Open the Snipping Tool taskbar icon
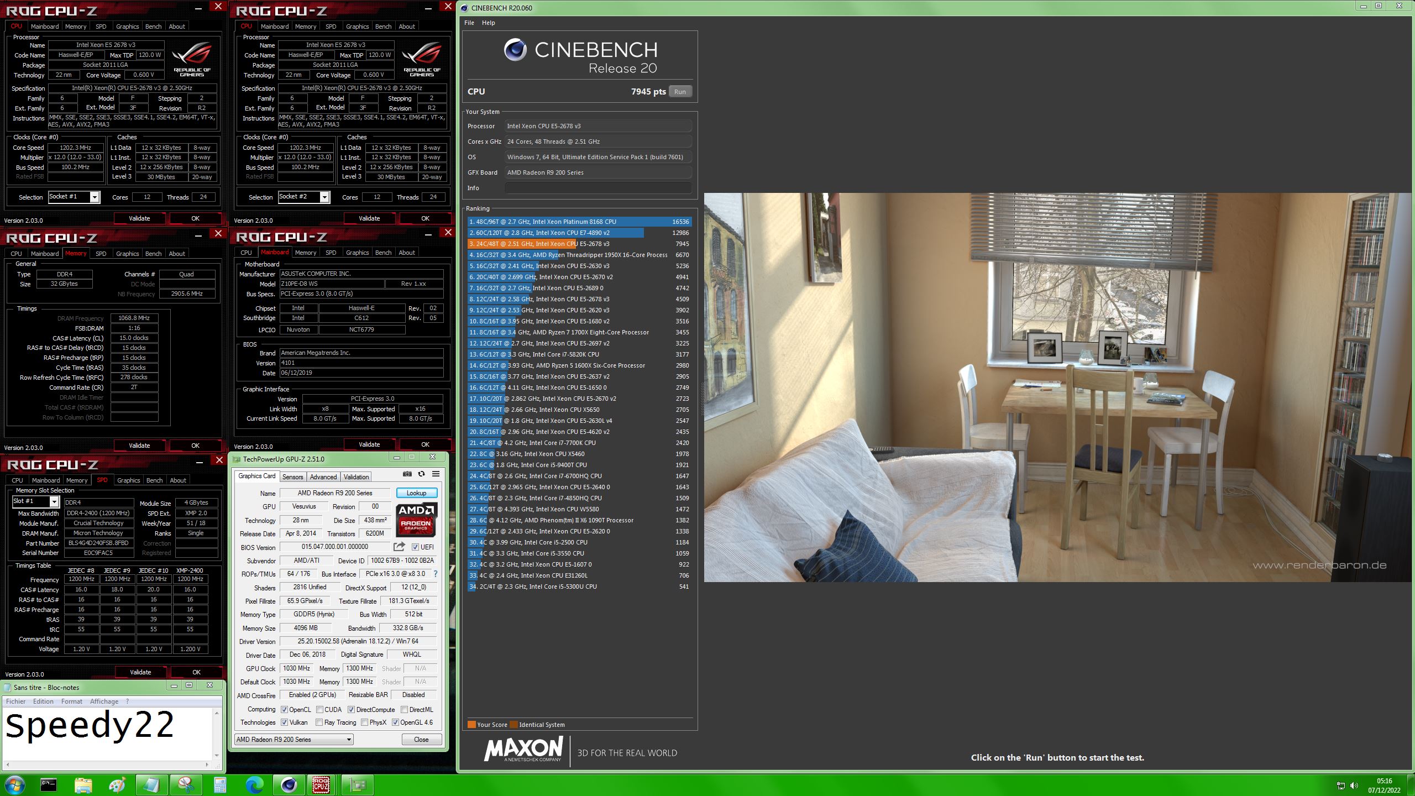This screenshot has height=796, width=1415. (186, 784)
